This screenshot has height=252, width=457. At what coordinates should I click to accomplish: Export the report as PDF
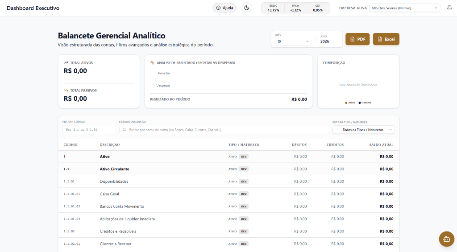pos(357,39)
